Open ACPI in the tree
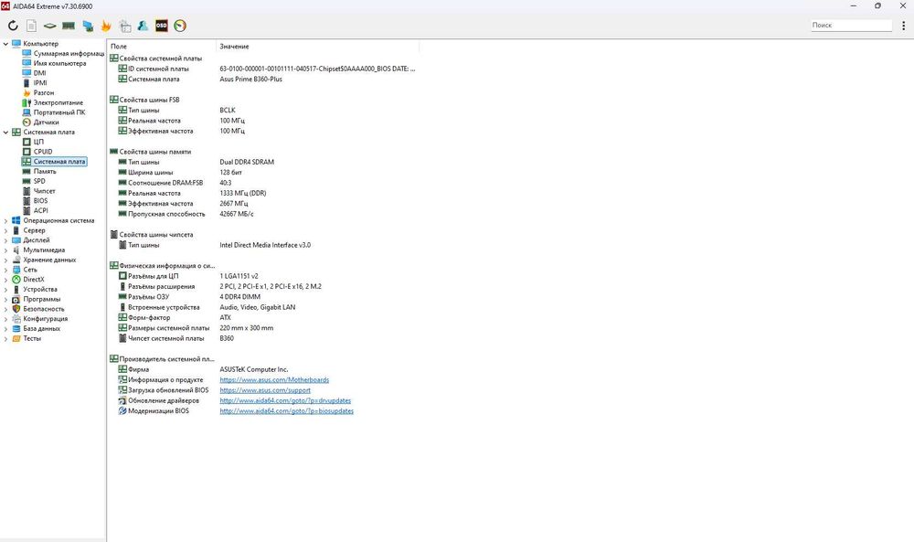The image size is (914, 542). 41,210
